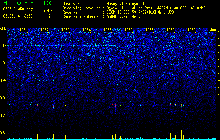Click the kHz axis unit label
Viewport: 220px width, 140px height.
(x=3, y=28)
